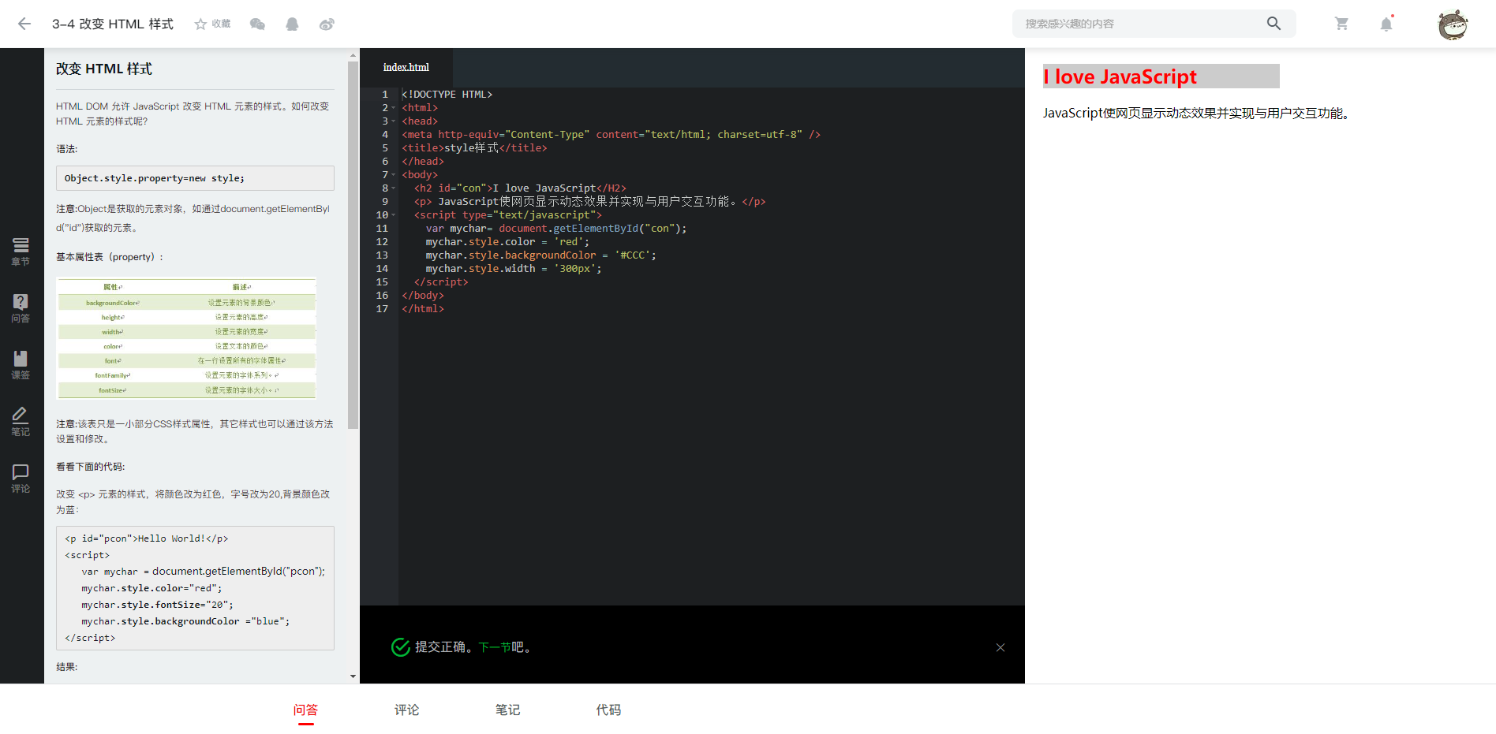Open the 问答 Q&A sidebar icon
This screenshot has width=1496, height=734.
(21, 308)
